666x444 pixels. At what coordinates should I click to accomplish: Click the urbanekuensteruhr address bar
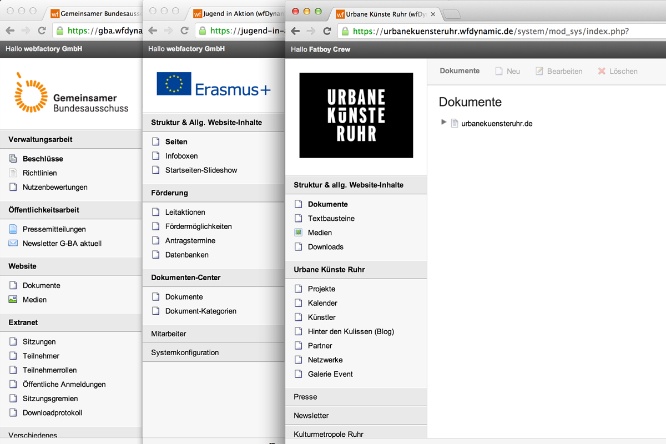click(500, 31)
